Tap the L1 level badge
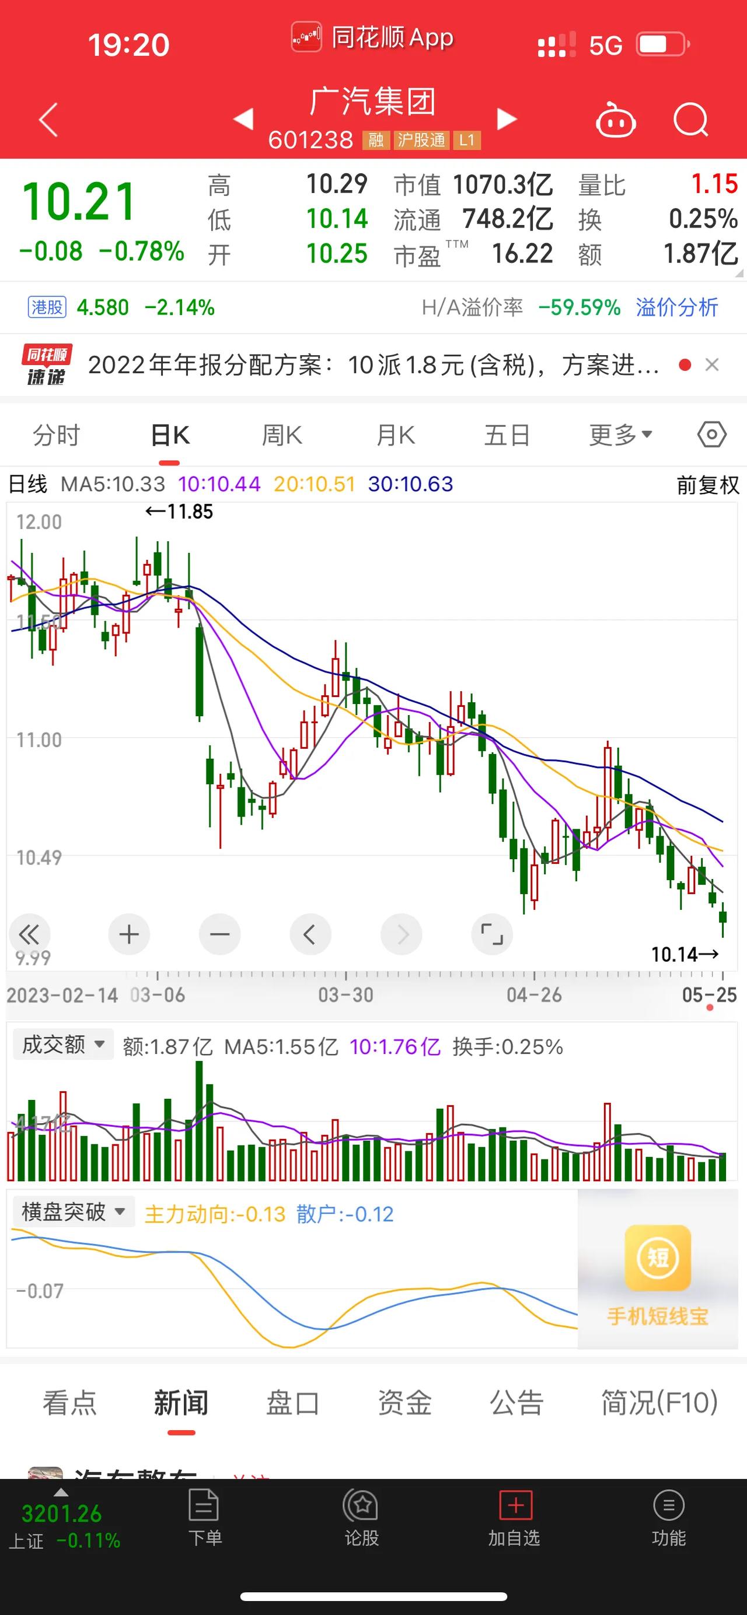This screenshot has height=1615, width=747. [467, 140]
